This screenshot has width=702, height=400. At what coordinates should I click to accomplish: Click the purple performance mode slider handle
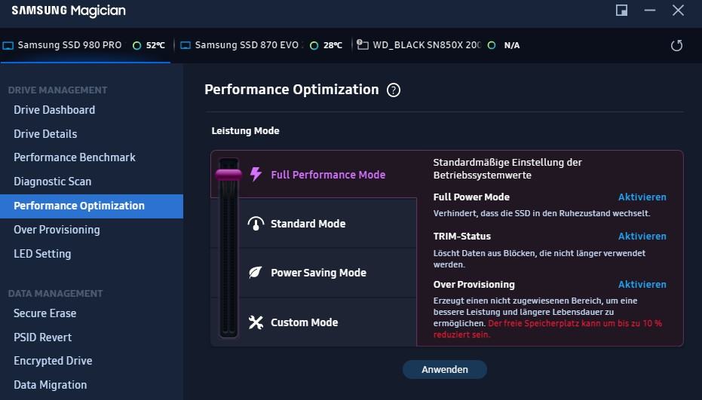[x=228, y=175]
